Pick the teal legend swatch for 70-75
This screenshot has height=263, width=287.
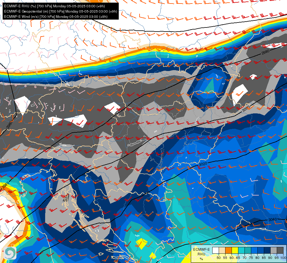[248, 250]
